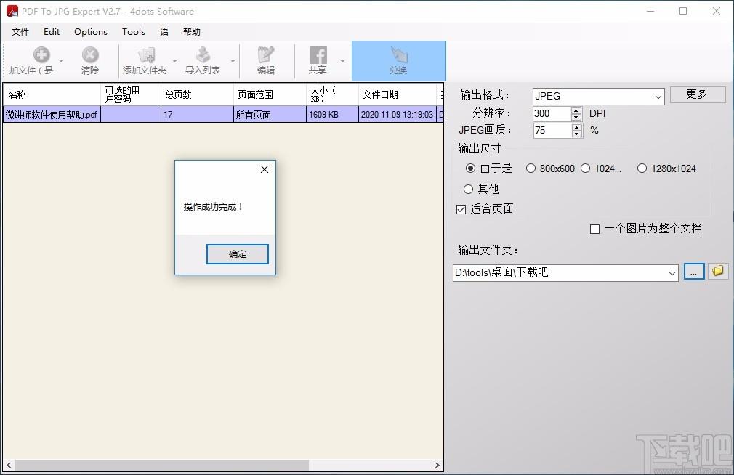Open the dropdown arrow next to 添加文件夹

coord(174,61)
